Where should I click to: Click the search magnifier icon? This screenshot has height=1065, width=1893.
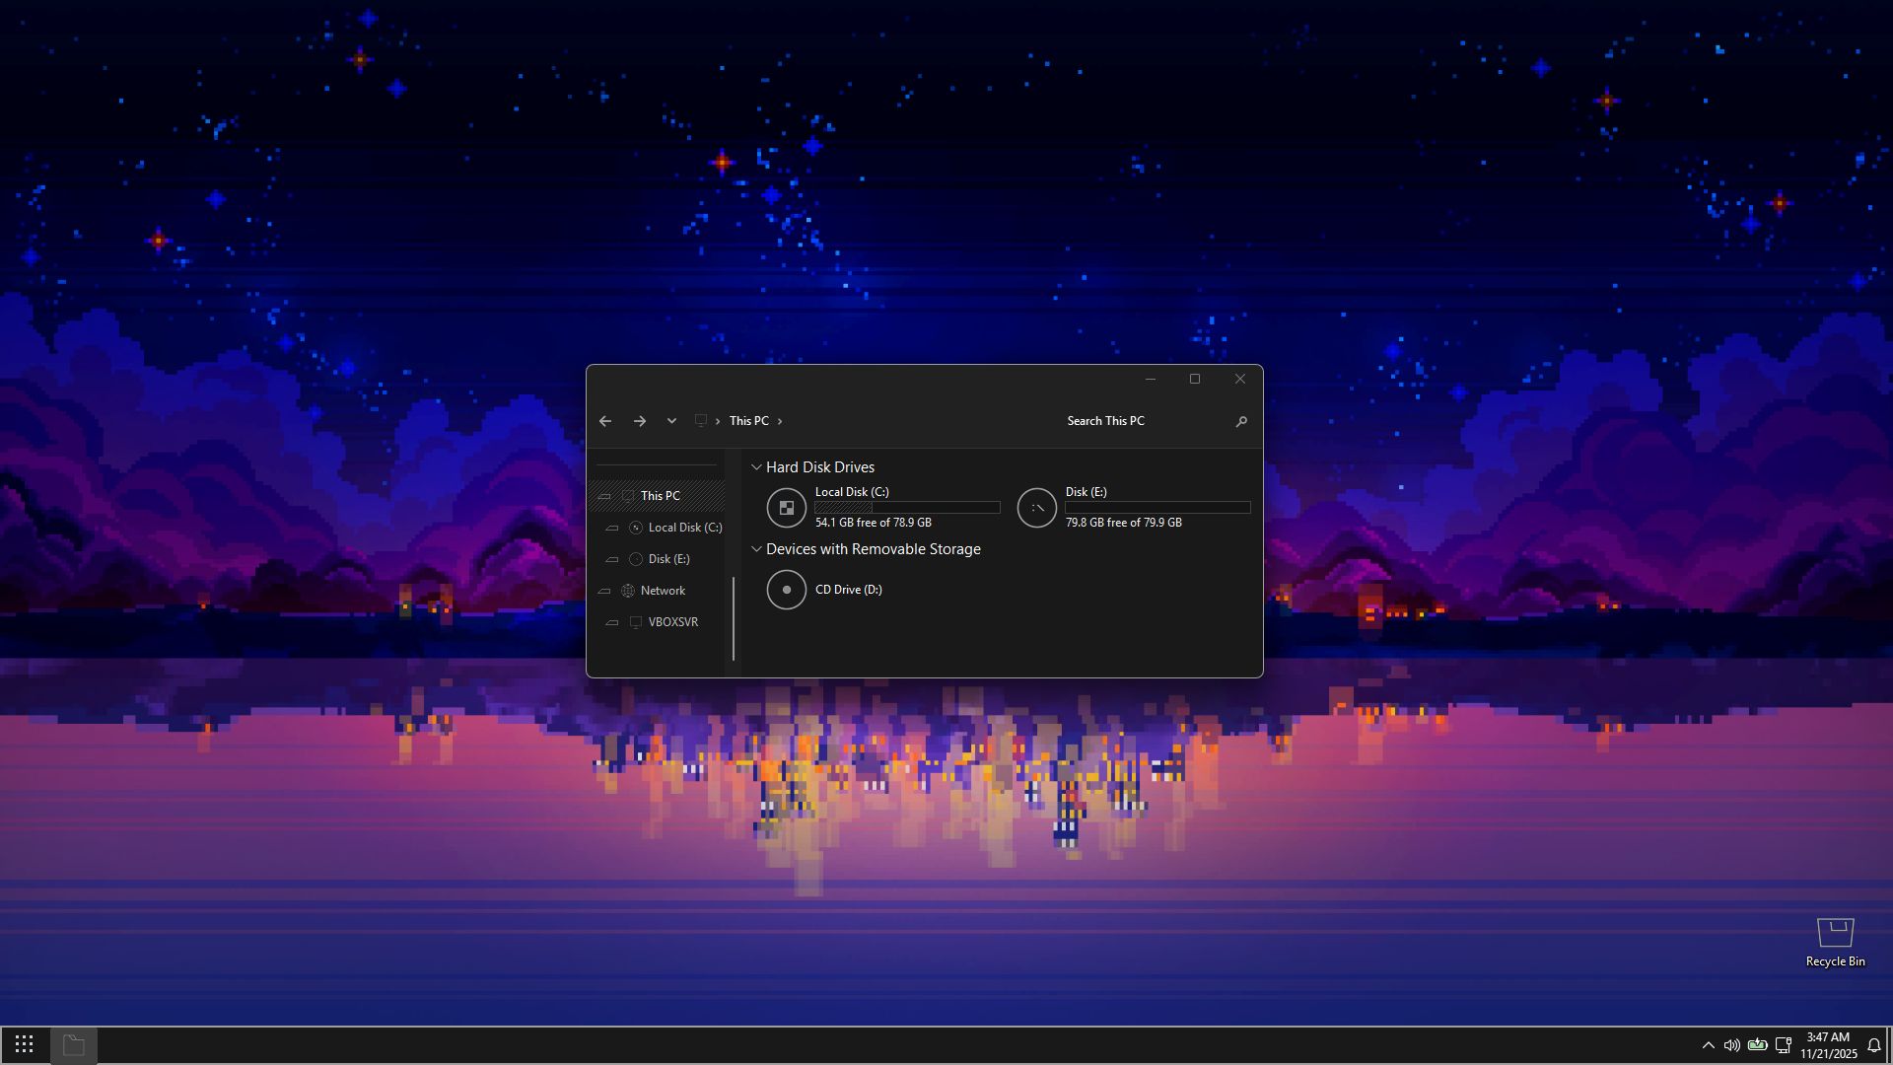click(x=1241, y=421)
